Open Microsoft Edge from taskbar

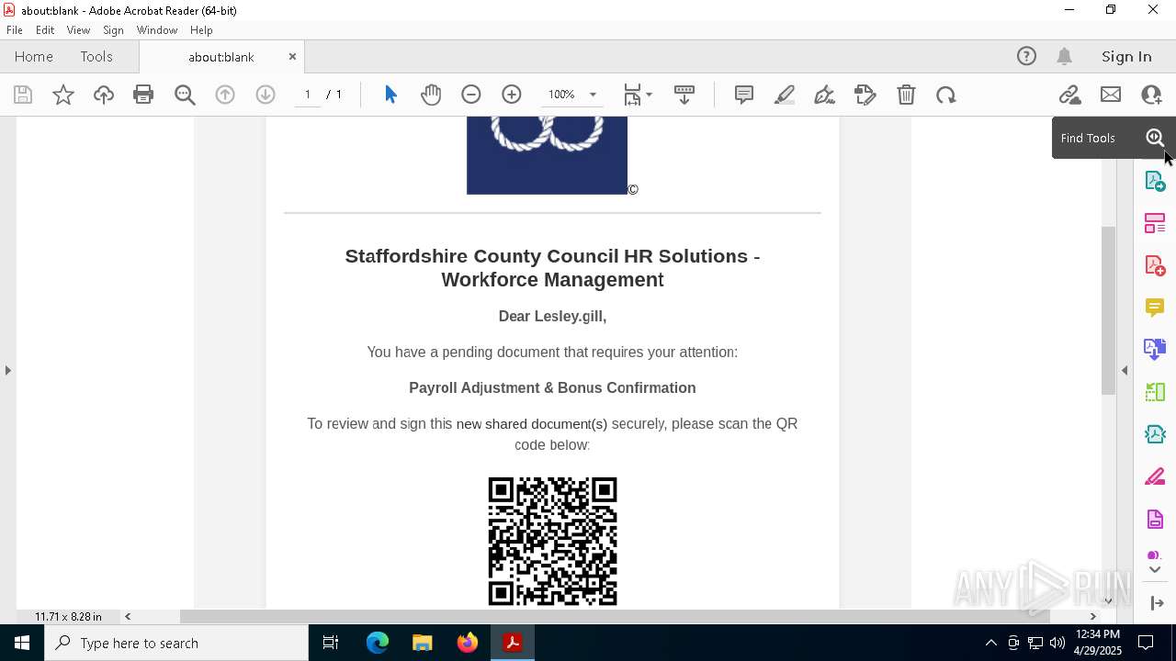pos(378,643)
